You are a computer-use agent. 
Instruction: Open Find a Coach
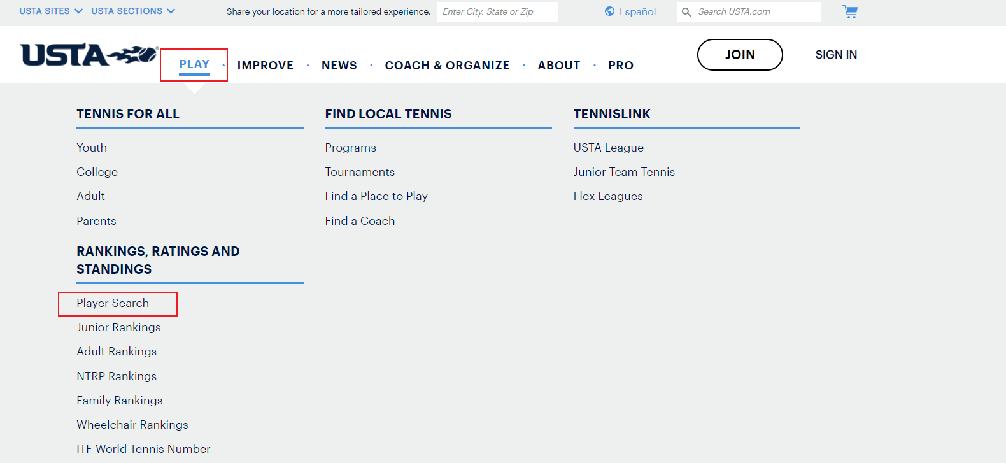[360, 221]
